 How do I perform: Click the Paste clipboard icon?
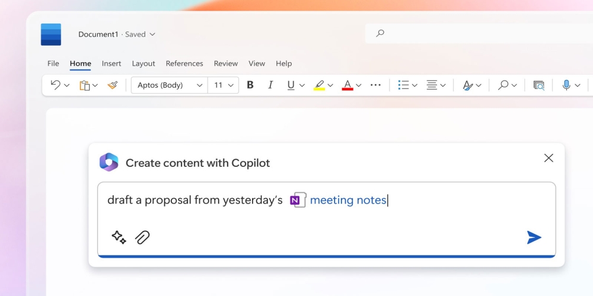(x=85, y=85)
